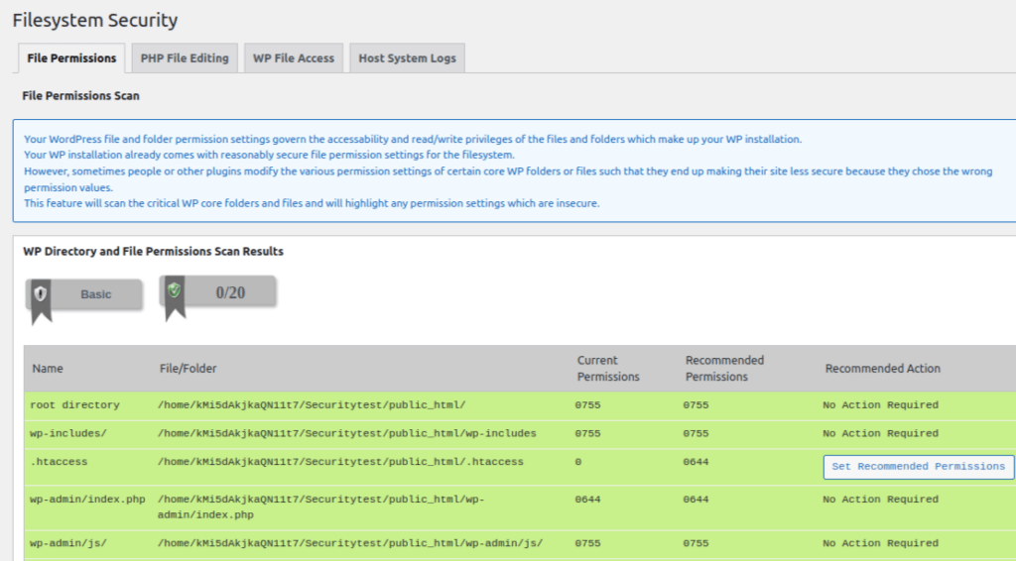Image resolution: width=1016 pixels, height=561 pixels.
Task: Go to Host System Logs tab
Action: (407, 58)
